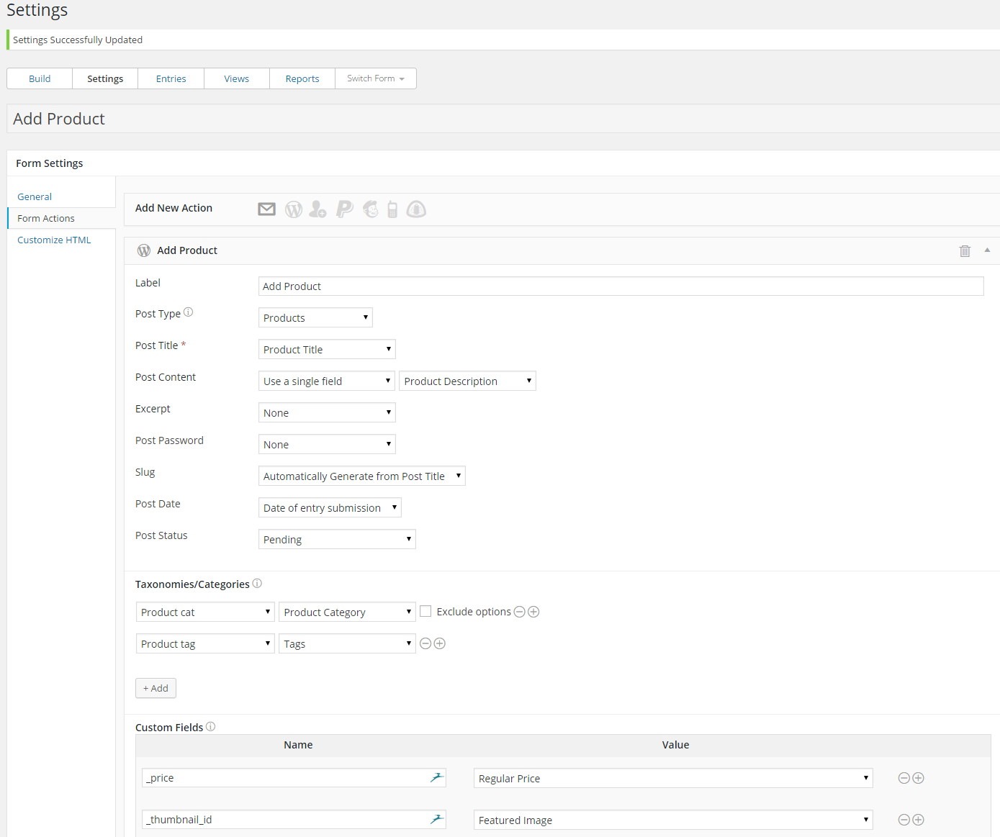Open the Switch Form menu
This screenshot has height=837, width=1000.
point(375,78)
